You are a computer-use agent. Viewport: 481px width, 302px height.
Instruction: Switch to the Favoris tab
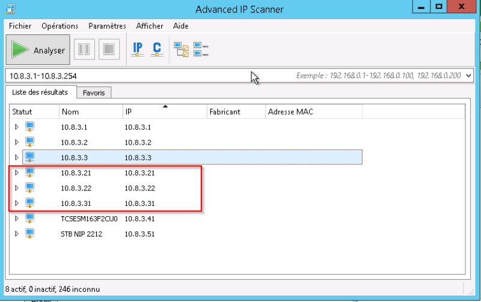coord(94,92)
